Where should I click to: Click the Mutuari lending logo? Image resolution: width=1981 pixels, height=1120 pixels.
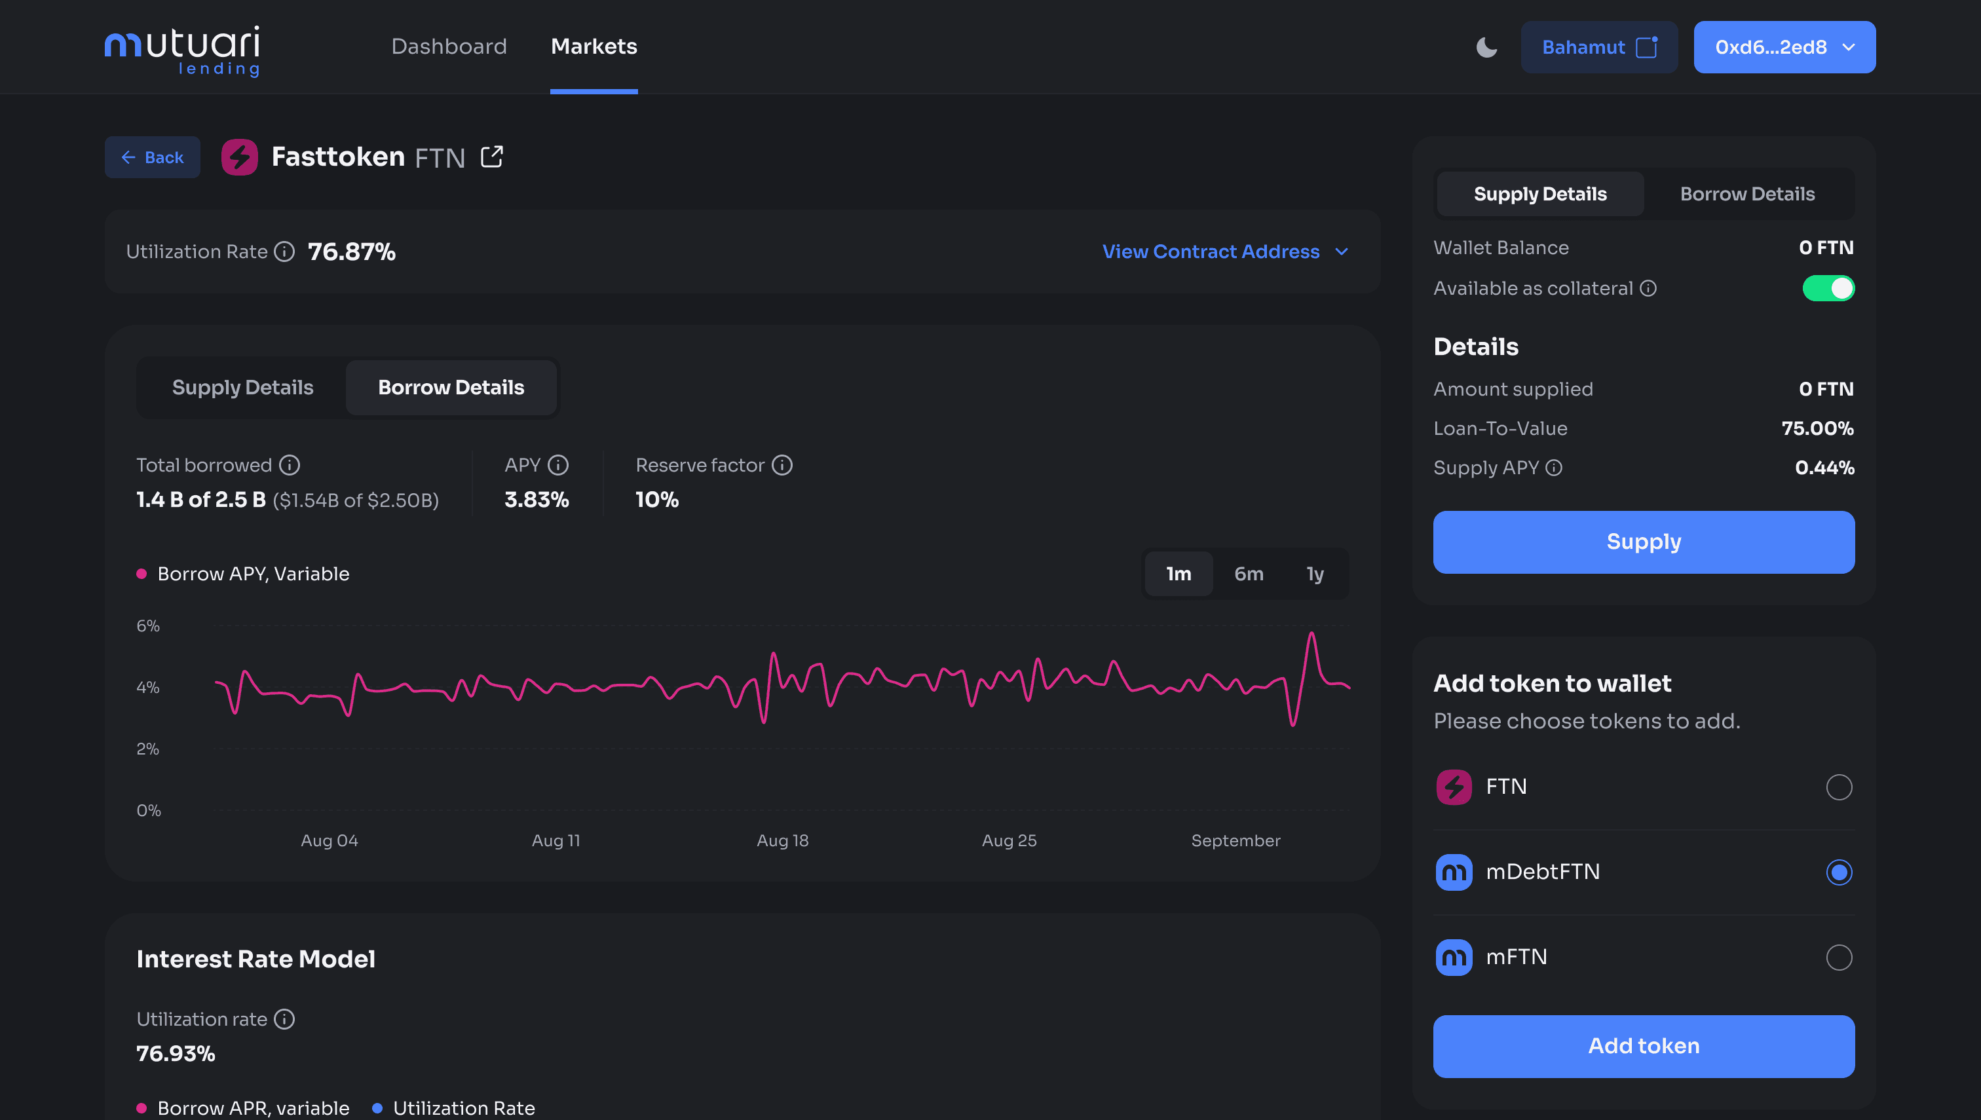(182, 50)
